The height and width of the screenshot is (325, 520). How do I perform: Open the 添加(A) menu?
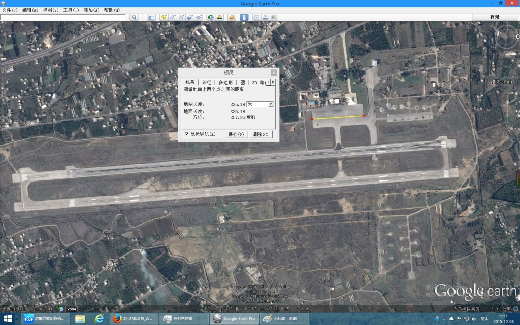click(x=91, y=10)
